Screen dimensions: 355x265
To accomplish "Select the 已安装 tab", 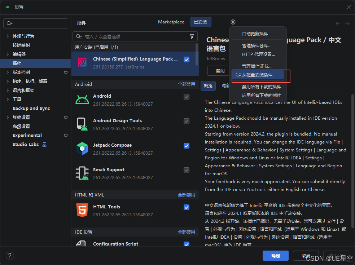I will (201, 22).
